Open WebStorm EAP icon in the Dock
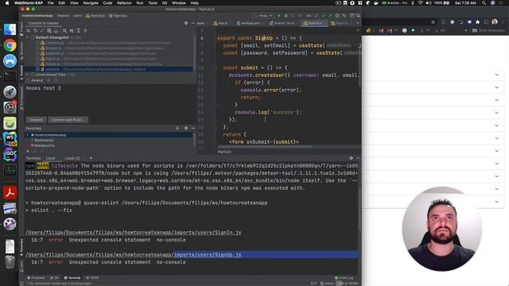This screenshot has width=509, height=286. click(10, 139)
